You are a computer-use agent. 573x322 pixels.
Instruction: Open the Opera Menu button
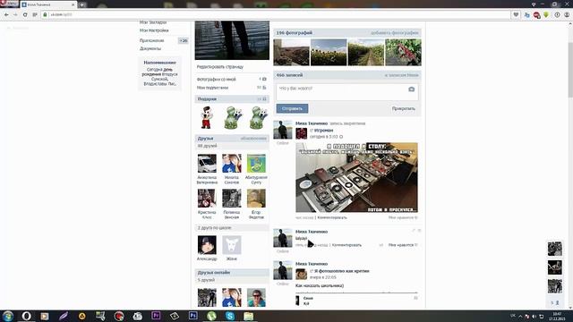9,4
